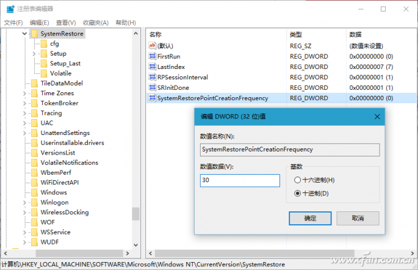This screenshot has height=270, width=418.
Task: Click the DWORD icon next to FirstRun
Action: pos(152,56)
